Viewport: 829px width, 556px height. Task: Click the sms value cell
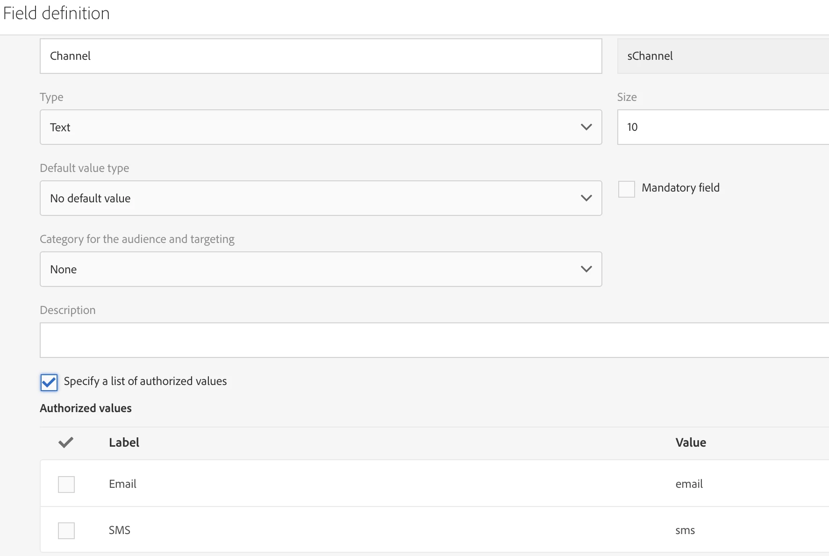click(x=685, y=530)
